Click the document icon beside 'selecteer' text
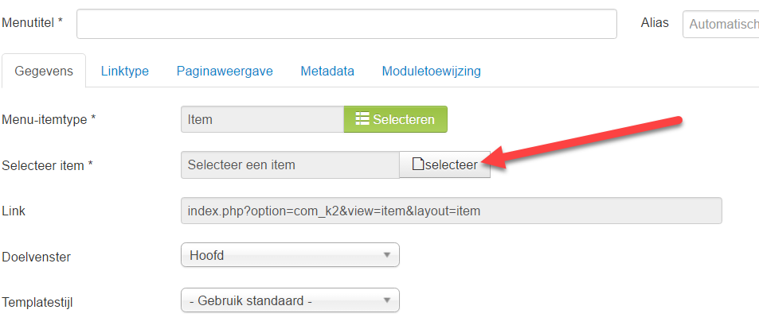The height and width of the screenshot is (329, 759). tap(418, 164)
